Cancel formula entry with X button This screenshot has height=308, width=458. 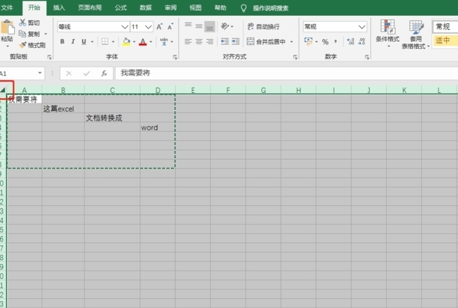[69, 73]
